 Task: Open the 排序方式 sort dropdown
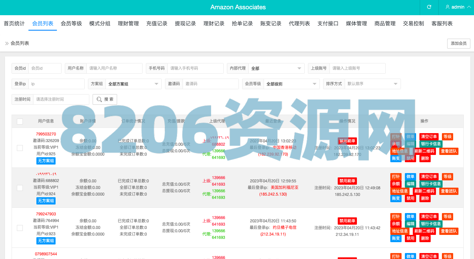tap(372, 84)
